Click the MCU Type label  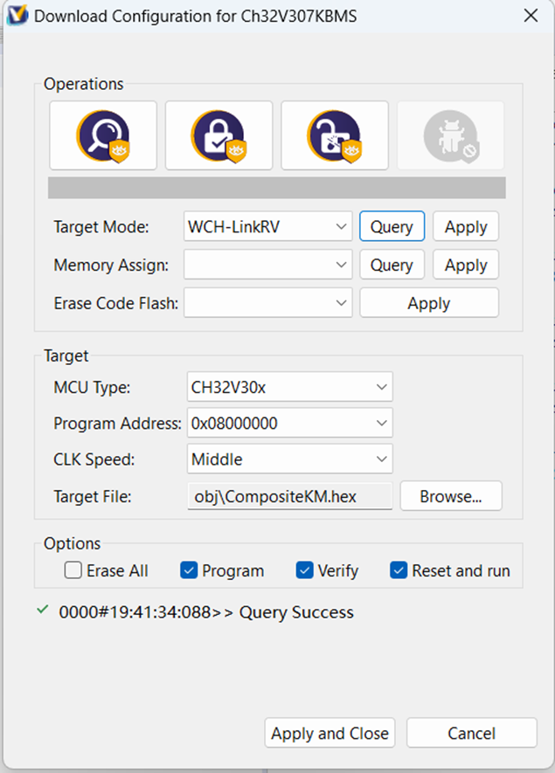pyautogui.click(x=92, y=388)
